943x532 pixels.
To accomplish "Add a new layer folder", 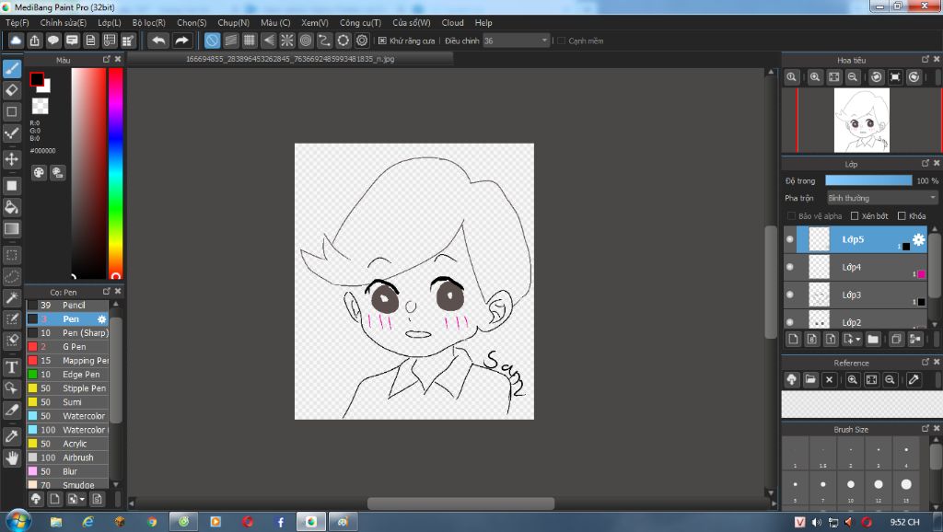I will point(873,339).
